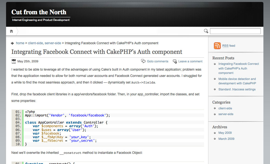Click the calendar icon beside post date
270x164 pixels.
14,61
